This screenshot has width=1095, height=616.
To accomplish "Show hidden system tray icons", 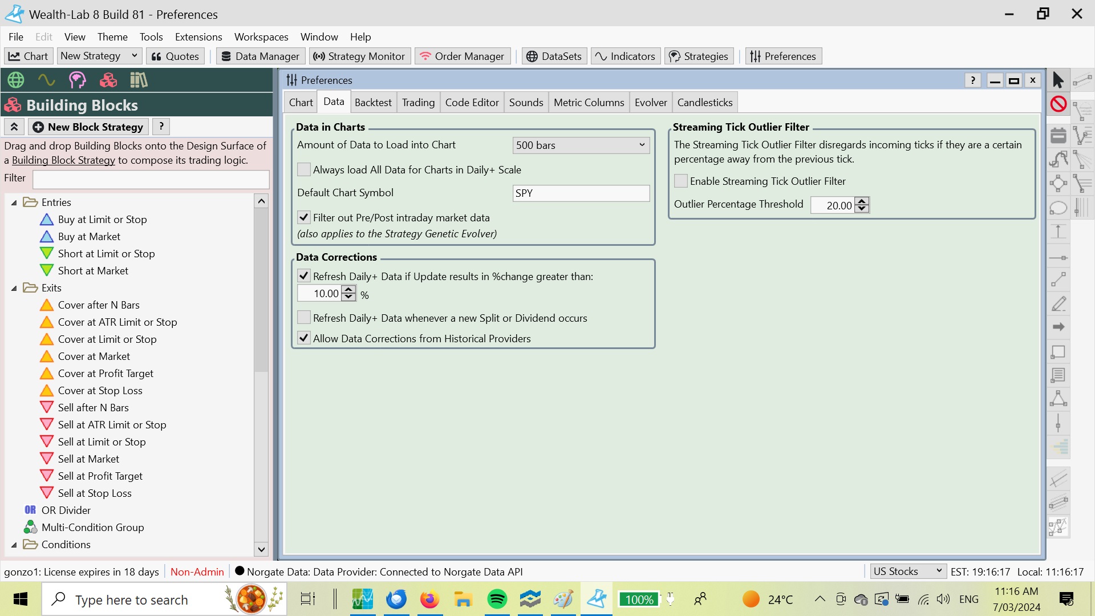I will point(820,599).
